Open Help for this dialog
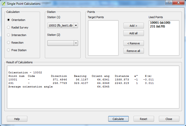The height and width of the screenshot is (126, 186). coord(17,119)
